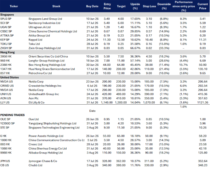
Task: Click the Entry Price column header
Action: [107, 6]
